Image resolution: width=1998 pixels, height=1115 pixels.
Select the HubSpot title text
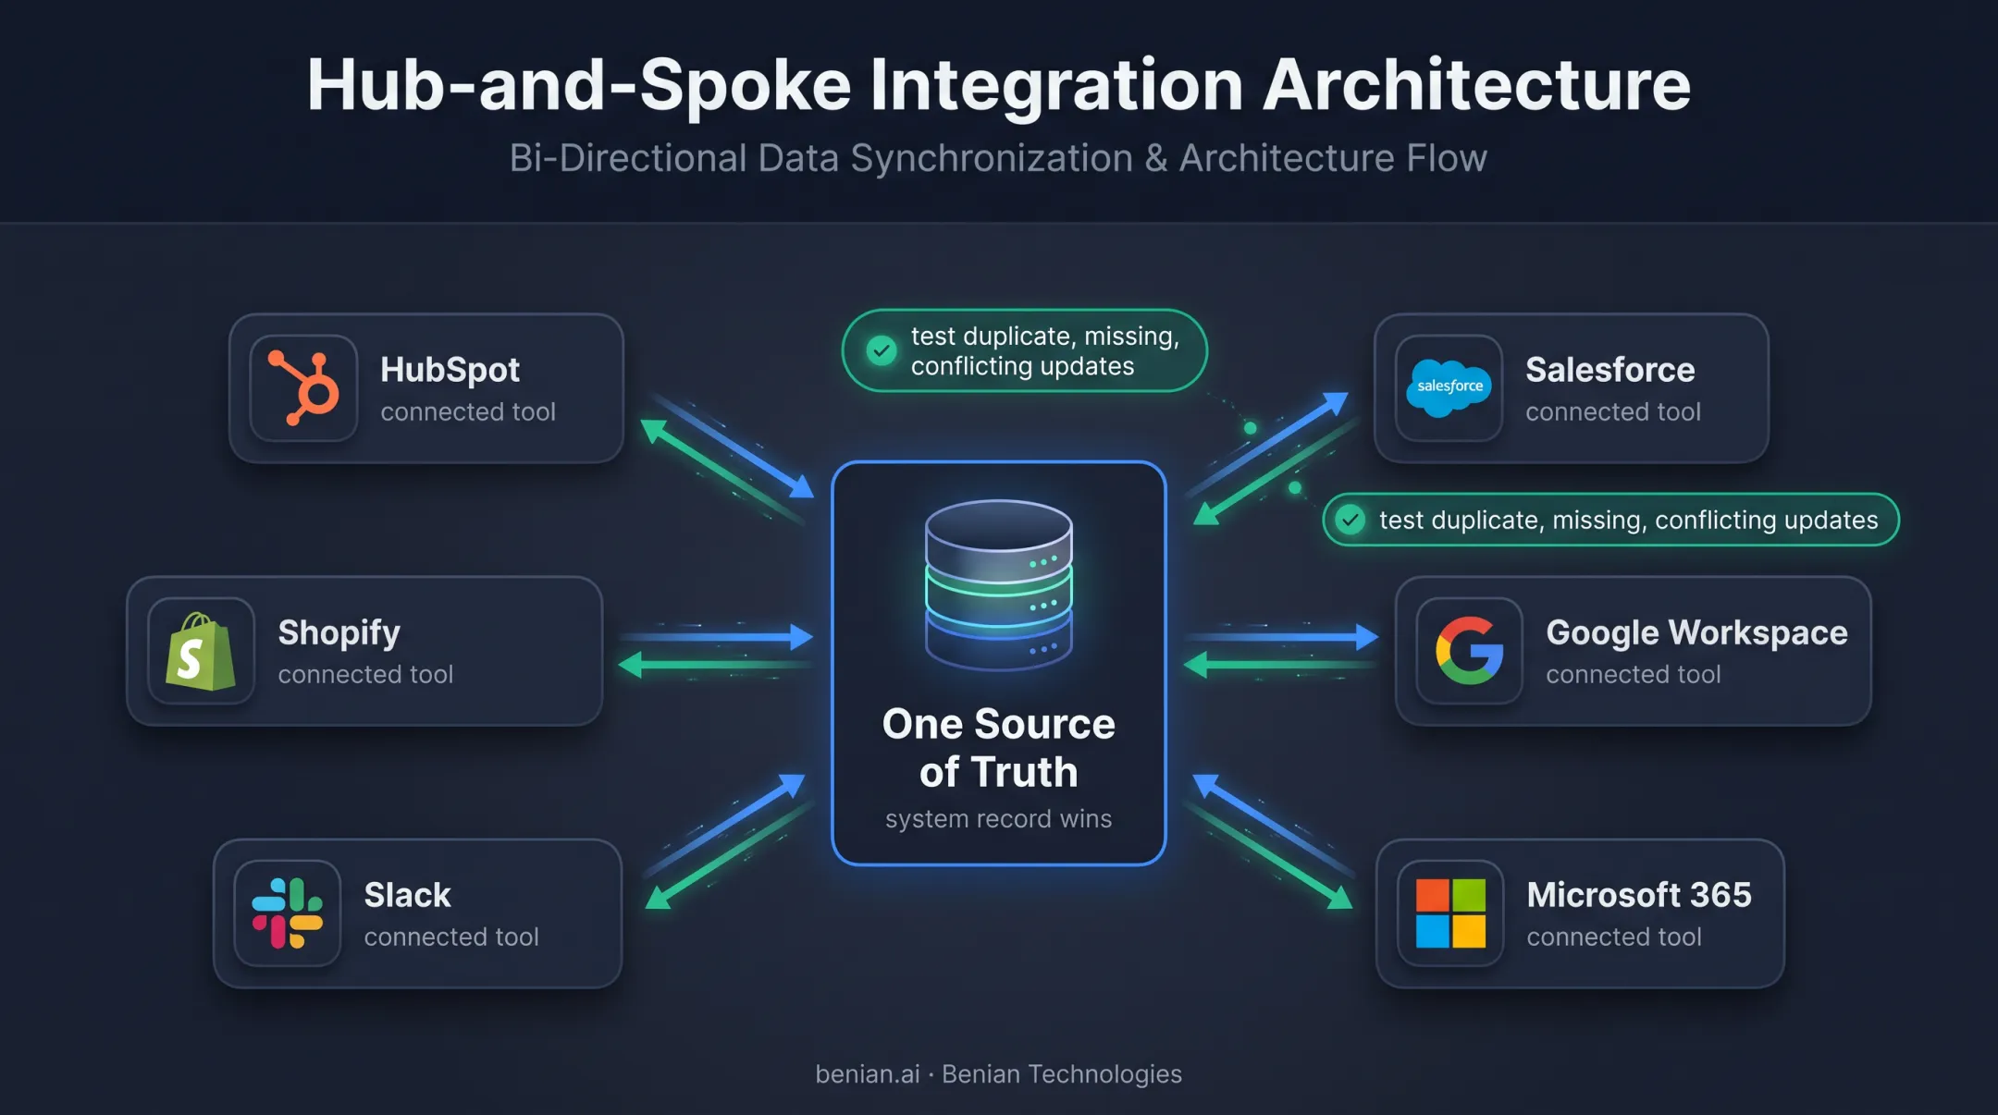450,370
